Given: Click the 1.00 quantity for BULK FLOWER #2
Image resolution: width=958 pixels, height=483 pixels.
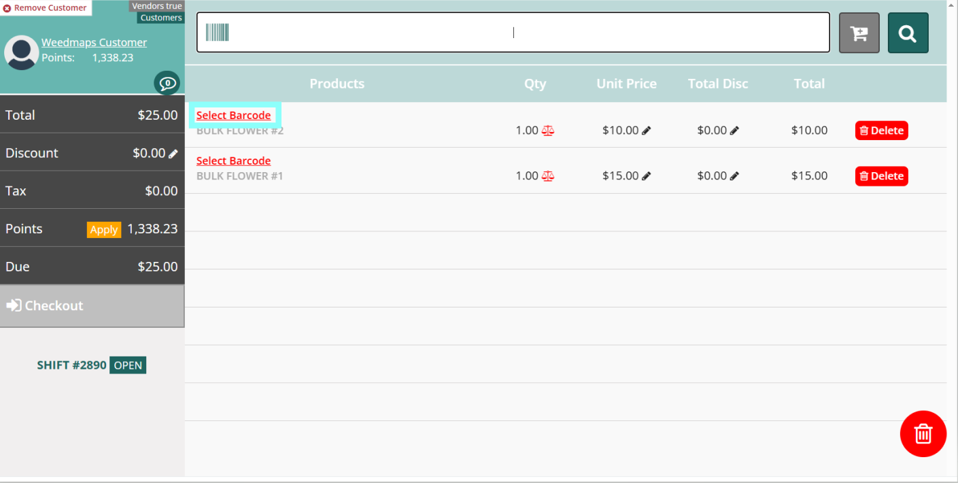Looking at the screenshot, I should [527, 131].
